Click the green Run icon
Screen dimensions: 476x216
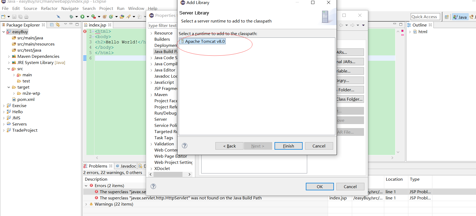click(x=82, y=17)
